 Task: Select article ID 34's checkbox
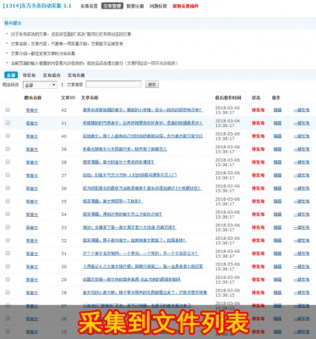pos(8,214)
